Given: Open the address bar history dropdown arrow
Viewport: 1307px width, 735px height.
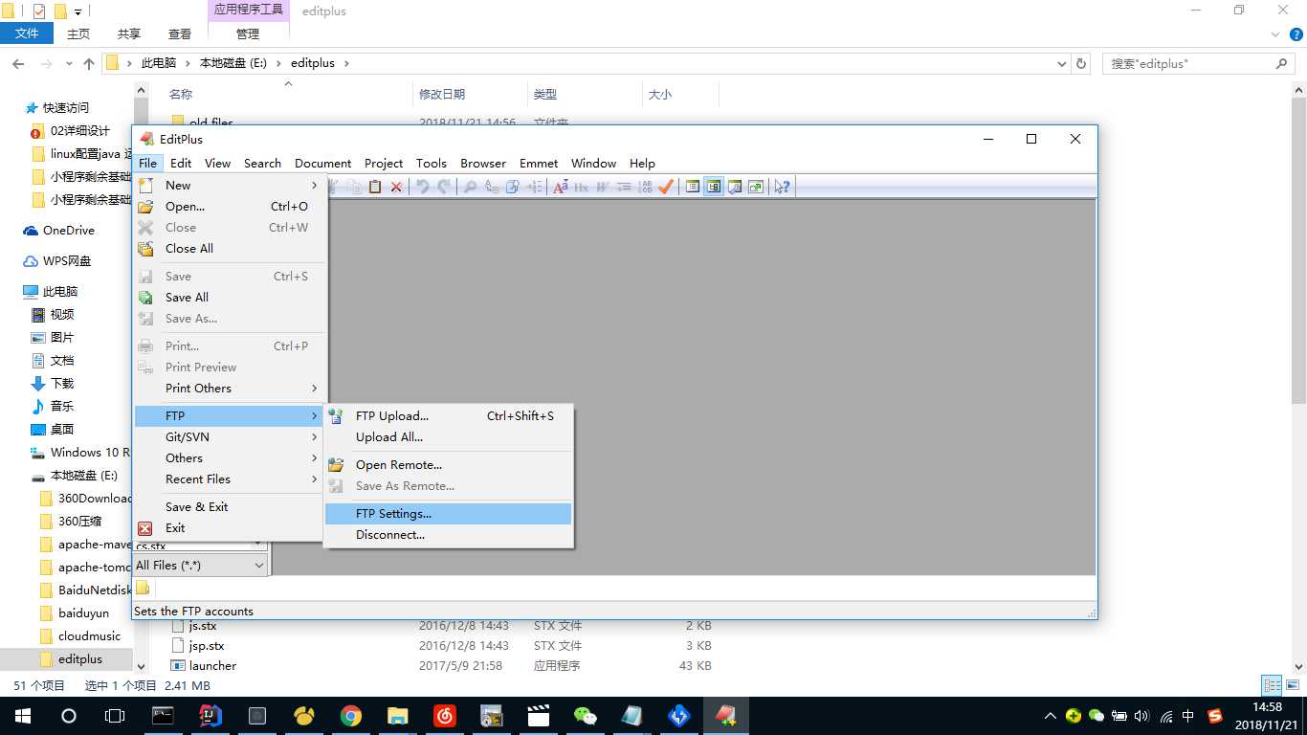Looking at the screenshot, I should 1062,63.
